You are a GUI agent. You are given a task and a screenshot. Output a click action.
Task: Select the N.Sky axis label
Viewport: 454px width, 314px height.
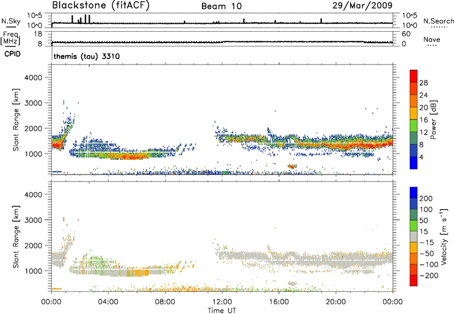[11, 21]
